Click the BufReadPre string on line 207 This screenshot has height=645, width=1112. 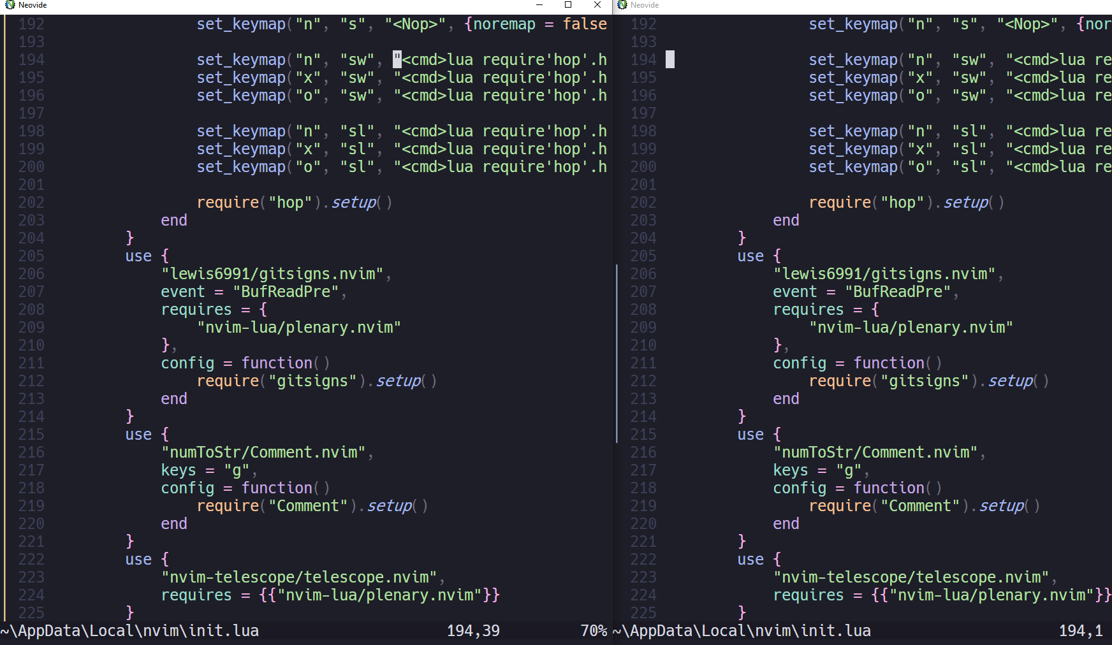coord(286,291)
